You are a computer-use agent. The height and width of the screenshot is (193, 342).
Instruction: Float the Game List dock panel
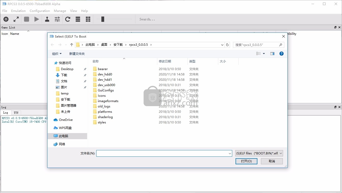[x=335, y=27]
